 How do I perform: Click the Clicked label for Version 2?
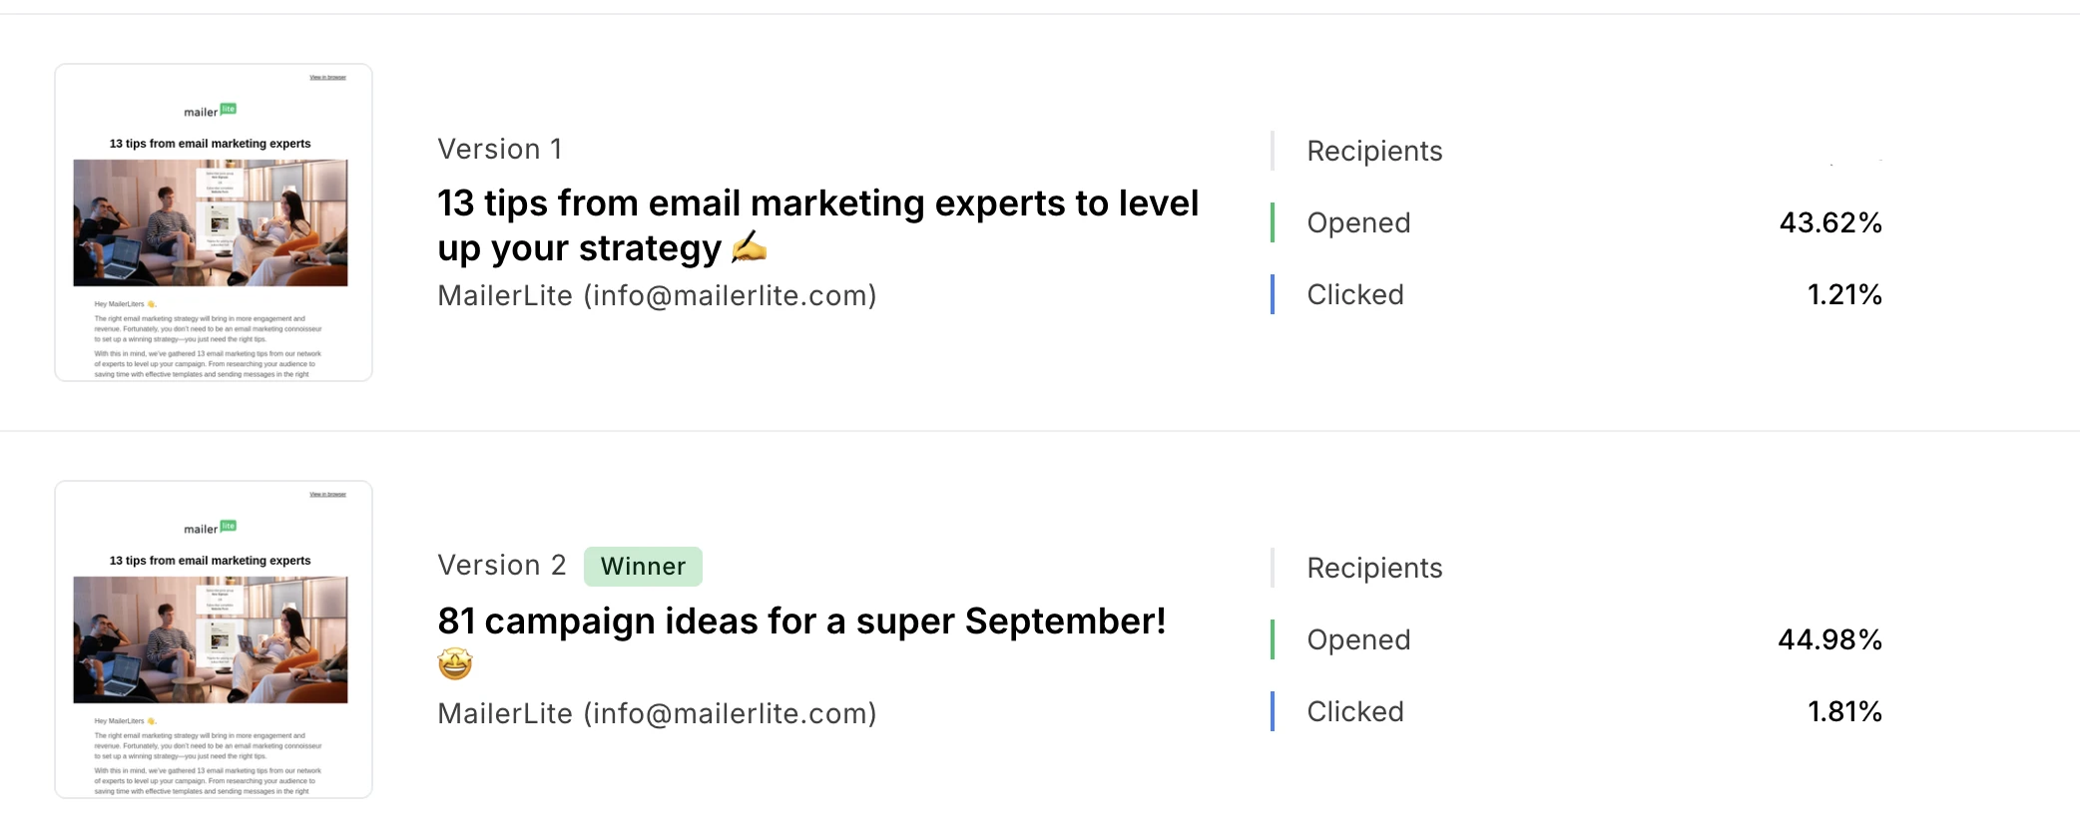(1355, 711)
